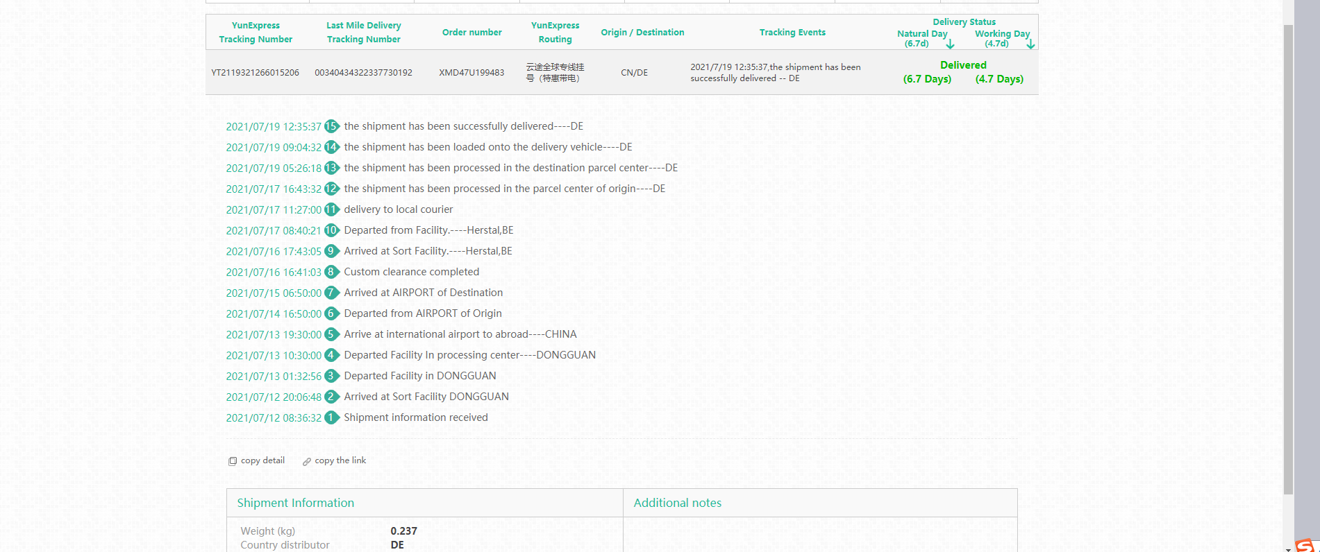Click step 6 Departed from AIRPORT marker
This screenshot has height=552, width=1320.
[331, 313]
